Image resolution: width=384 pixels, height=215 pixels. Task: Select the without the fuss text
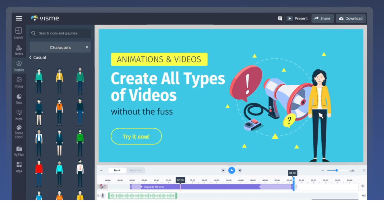pyautogui.click(x=142, y=112)
